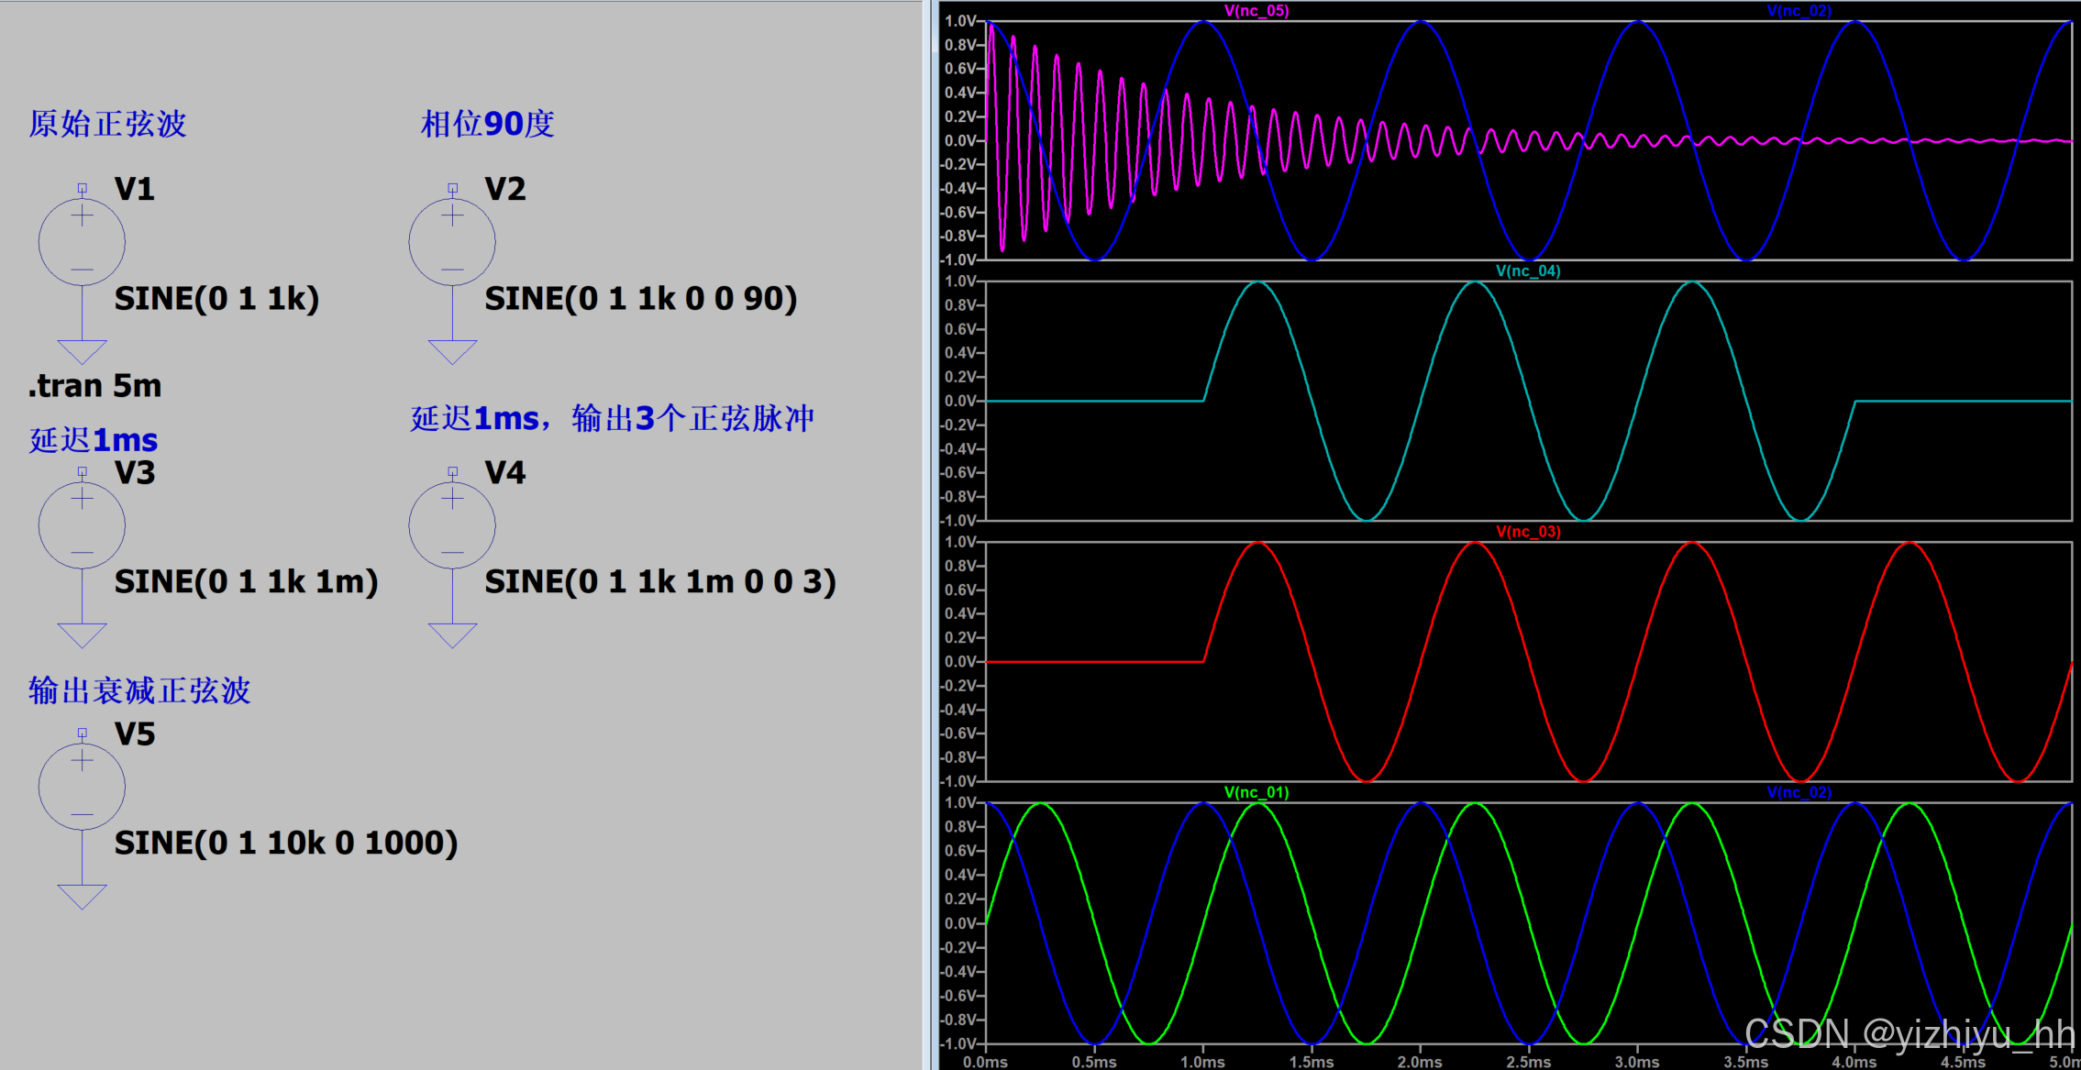
Task: Click the SINE(0 1 1k 1m 0 0 3) value
Action: (659, 581)
